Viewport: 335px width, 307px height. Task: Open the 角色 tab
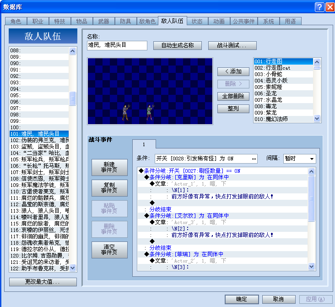[16, 21]
